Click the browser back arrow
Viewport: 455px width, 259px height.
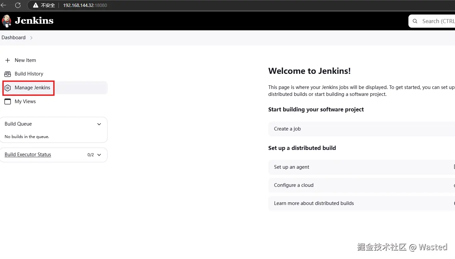point(4,5)
